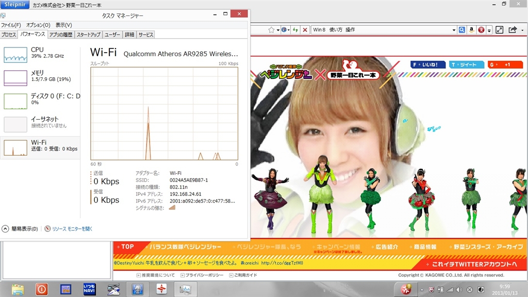Switch to the プロセス tab
This screenshot has height=297, width=528.
pos(9,35)
